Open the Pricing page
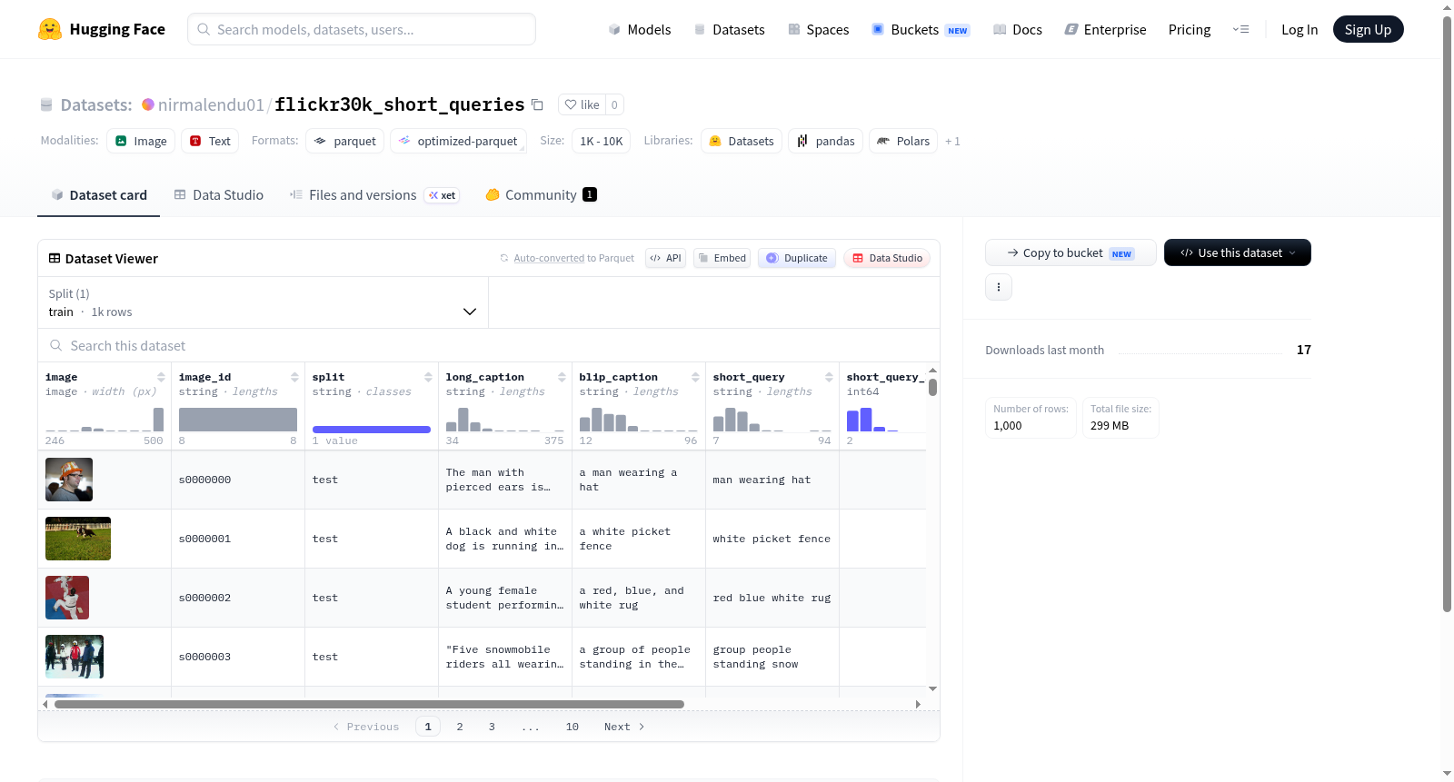The height and width of the screenshot is (782, 1454). click(1190, 29)
